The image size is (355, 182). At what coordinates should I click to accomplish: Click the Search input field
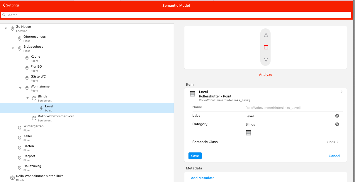coord(176,15)
